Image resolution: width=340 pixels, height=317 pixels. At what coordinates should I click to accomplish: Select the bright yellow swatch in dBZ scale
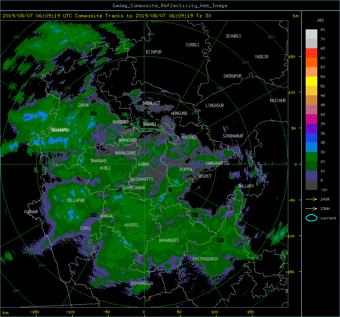311,81
